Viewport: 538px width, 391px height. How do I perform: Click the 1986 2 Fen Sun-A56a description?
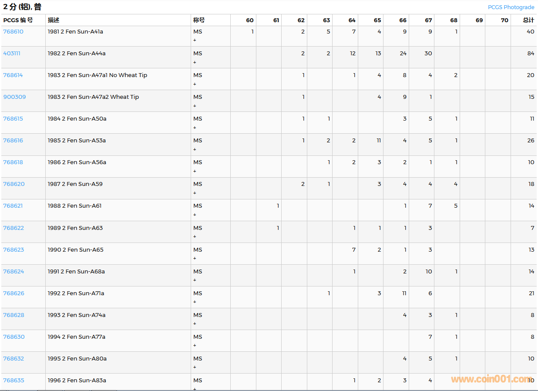77,162
